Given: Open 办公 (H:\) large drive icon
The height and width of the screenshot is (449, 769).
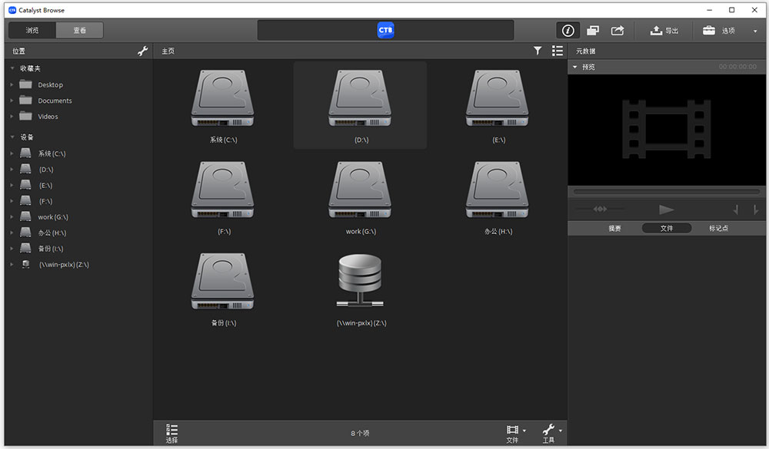Looking at the screenshot, I should point(498,190).
